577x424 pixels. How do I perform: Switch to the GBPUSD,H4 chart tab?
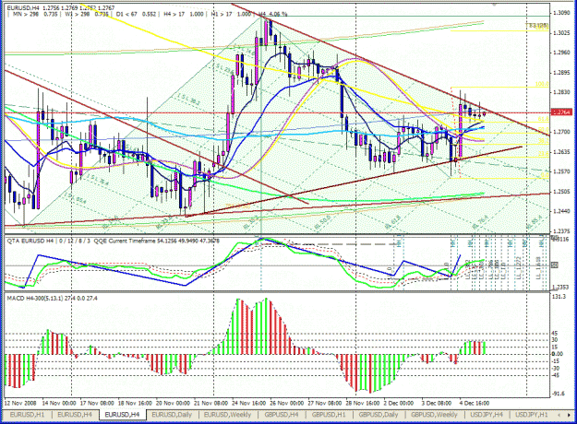point(282,415)
